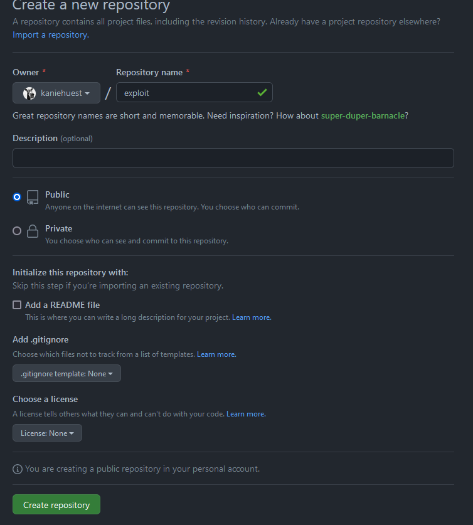The image size is (473, 525).
Task: Click the kaniehuest owner avatar icon
Action: coord(29,93)
